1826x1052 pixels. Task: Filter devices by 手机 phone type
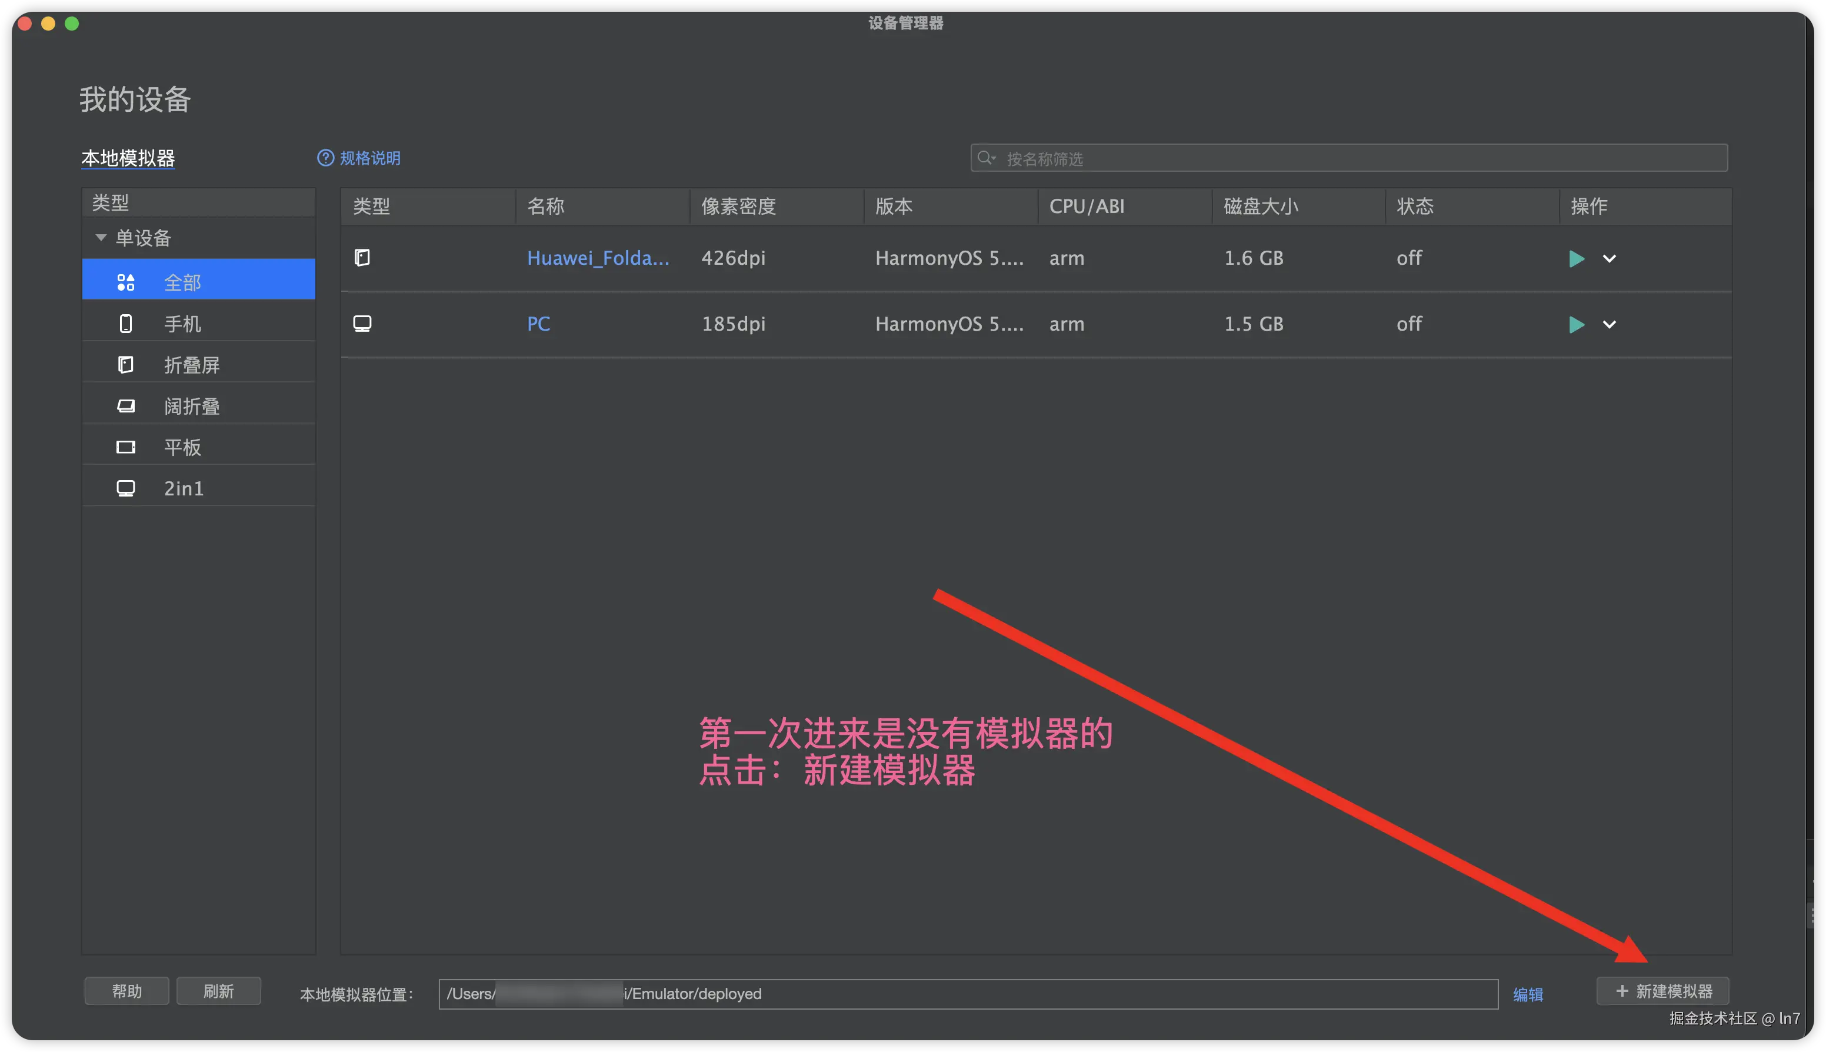182,324
